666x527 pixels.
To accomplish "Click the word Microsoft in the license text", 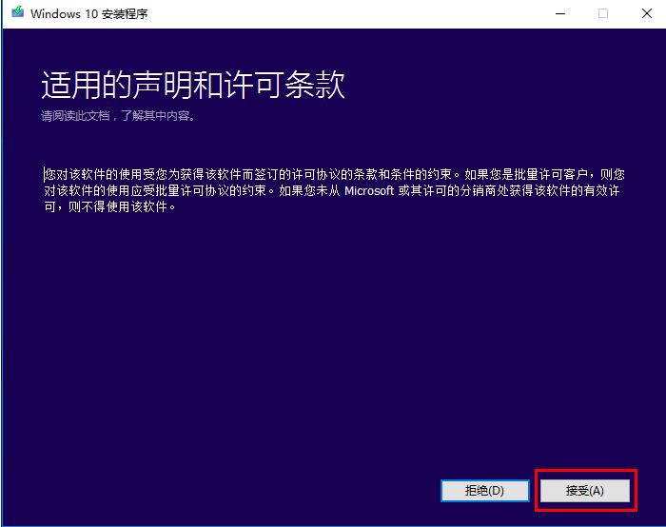I will [368, 191].
